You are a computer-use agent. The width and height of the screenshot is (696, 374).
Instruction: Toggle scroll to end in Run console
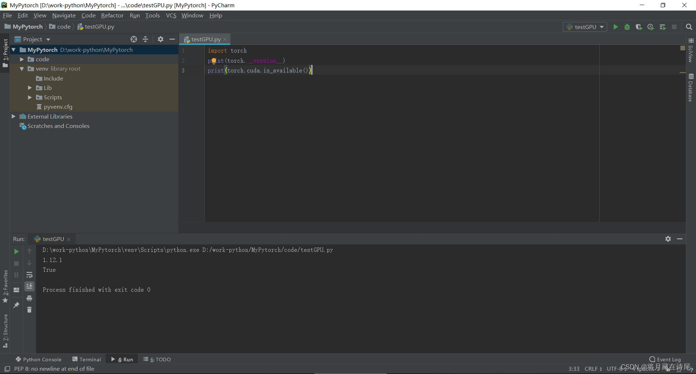(x=29, y=286)
